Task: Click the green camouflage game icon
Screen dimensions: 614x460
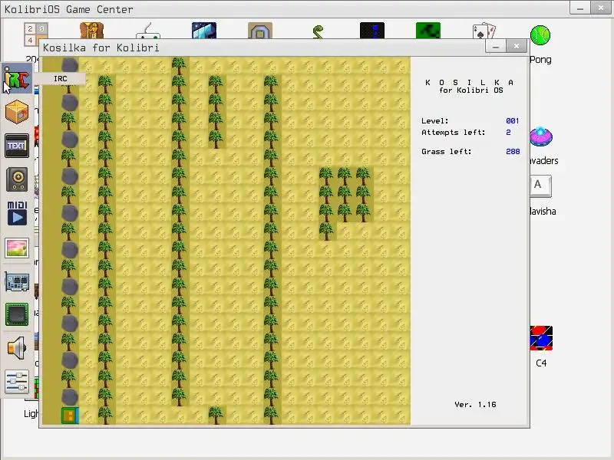Action: coord(428,31)
